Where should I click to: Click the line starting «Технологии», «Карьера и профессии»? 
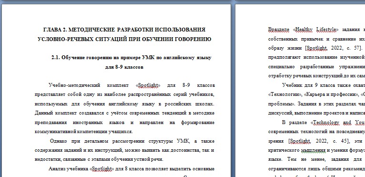(316, 94)
